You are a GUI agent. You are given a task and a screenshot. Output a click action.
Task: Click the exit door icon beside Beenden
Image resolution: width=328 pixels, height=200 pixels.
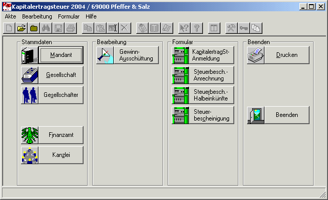pos(256,115)
